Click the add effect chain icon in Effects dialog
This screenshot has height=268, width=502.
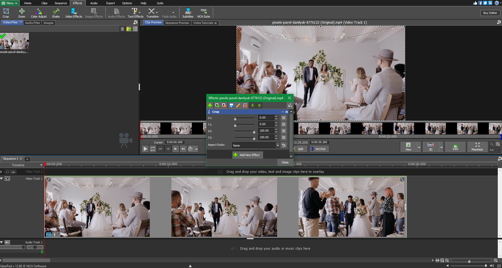[x=217, y=105]
